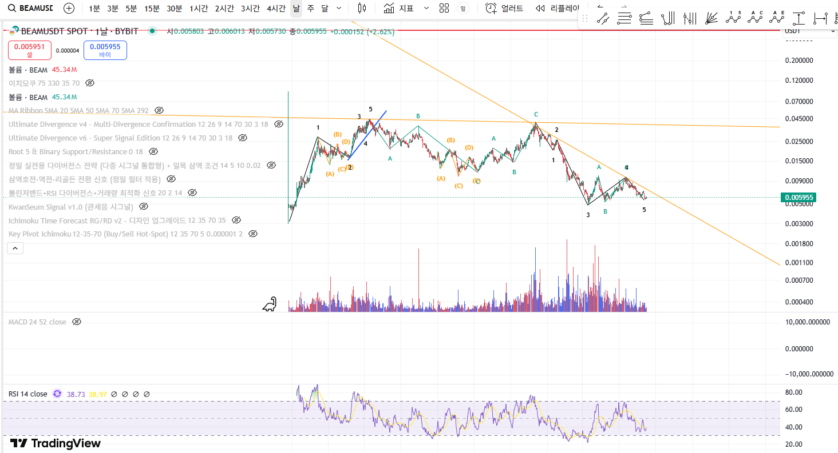Select the date range measuring tool
The height and width of the screenshot is (453, 838).
point(820,18)
